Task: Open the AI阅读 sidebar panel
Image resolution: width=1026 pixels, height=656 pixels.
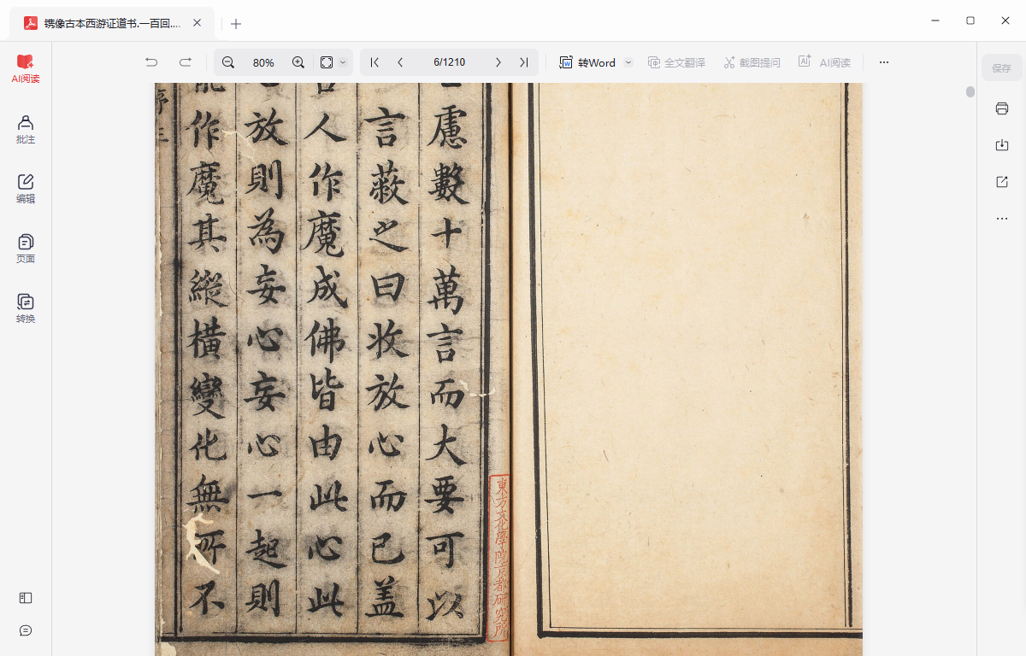Action: point(26,68)
